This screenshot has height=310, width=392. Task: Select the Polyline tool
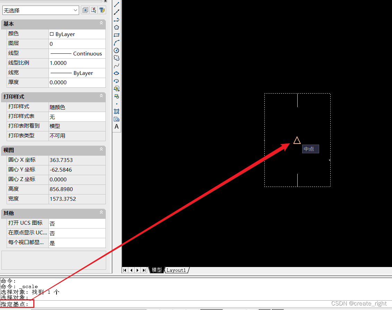117,20
